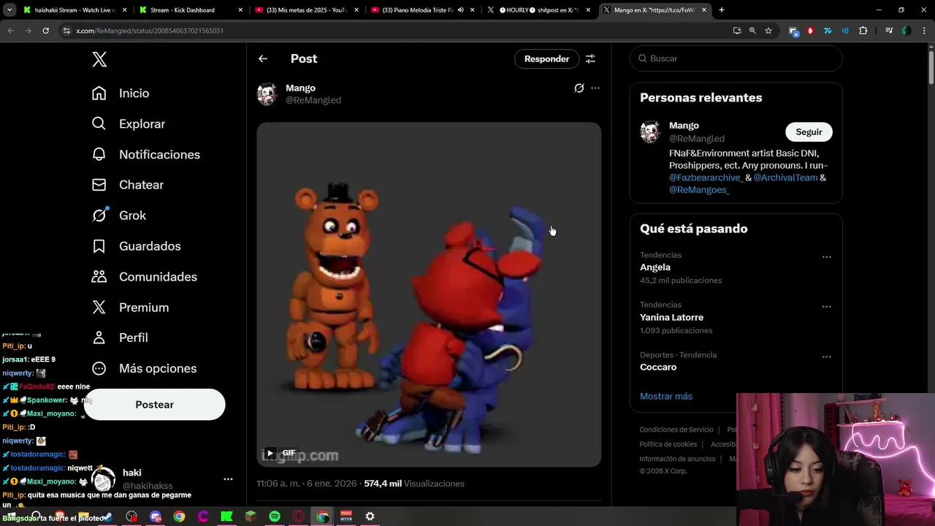This screenshot has width=935, height=526.
Task: Open the Angela trending topic
Action: [654, 267]
